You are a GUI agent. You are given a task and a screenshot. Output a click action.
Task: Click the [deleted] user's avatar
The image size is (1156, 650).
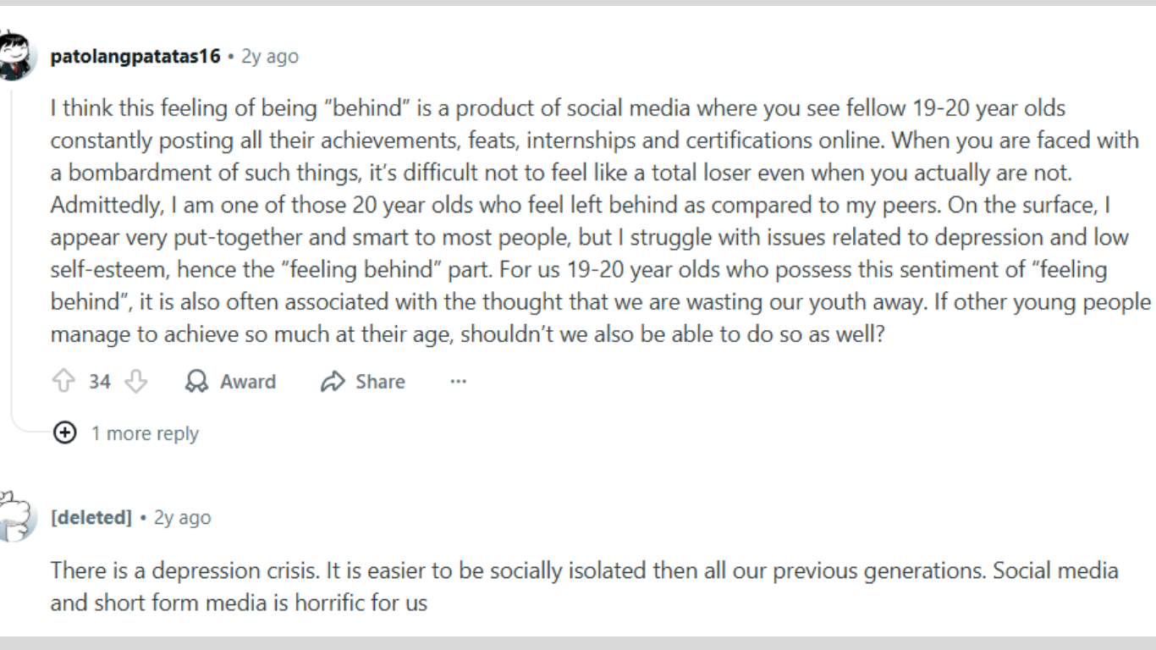click(16, 517)
